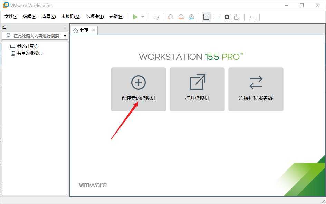This screenshot has width=326, height=204.
Task: Enter full screen mode icon
Action: (x=227, y=17)
